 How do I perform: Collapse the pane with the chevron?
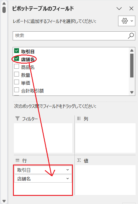[x=119, y=8]
